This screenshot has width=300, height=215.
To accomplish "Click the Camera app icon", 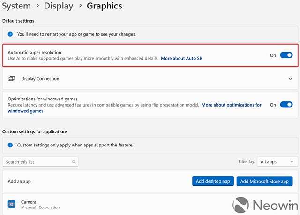I will pyautogui.click(x=12, y=204).
